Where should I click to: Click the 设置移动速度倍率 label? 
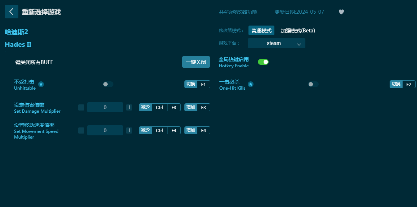[x=34, y=125]
